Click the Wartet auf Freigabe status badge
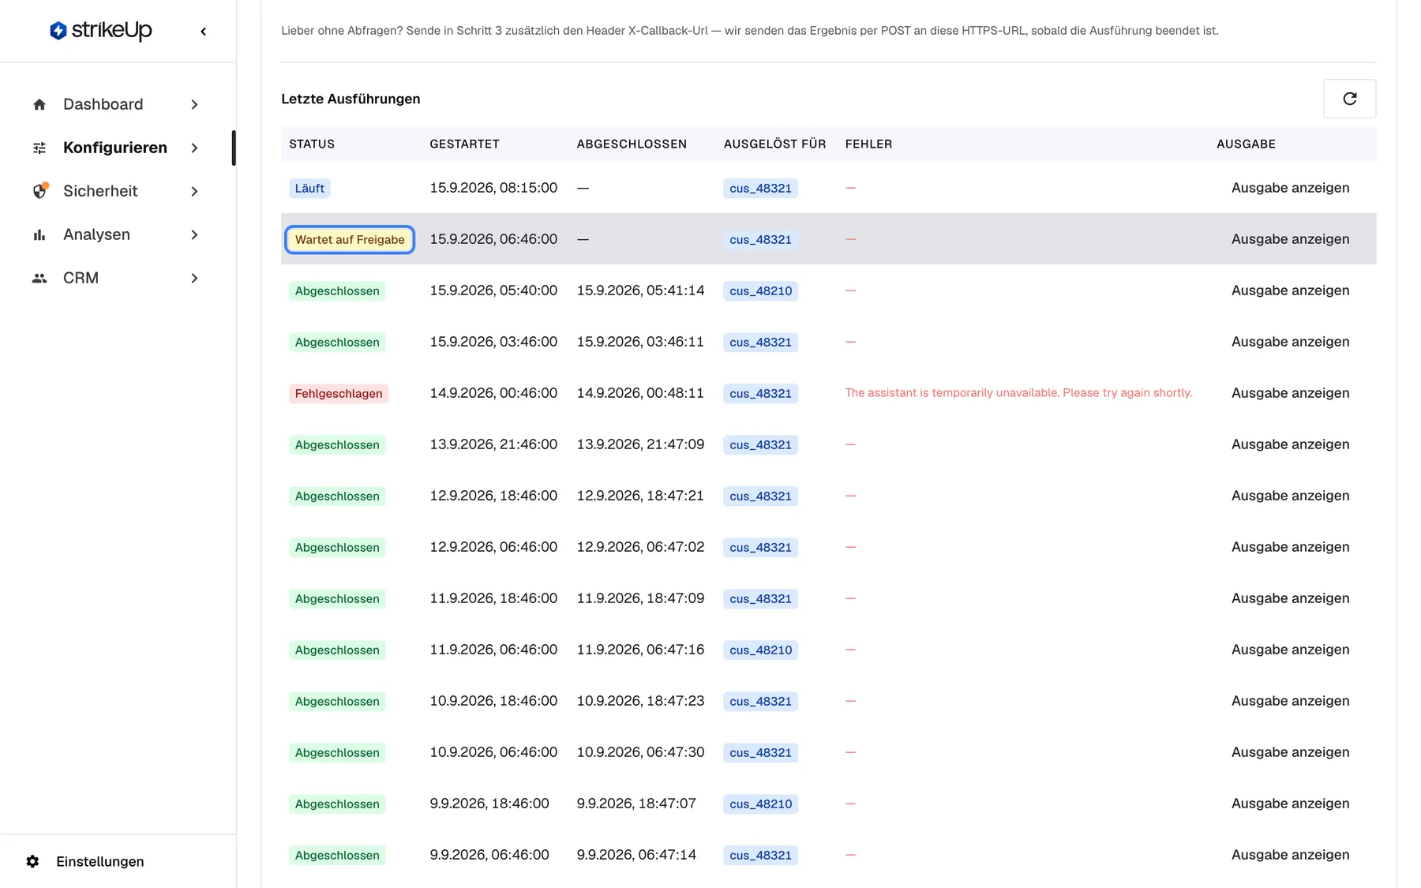 (350, 239)
